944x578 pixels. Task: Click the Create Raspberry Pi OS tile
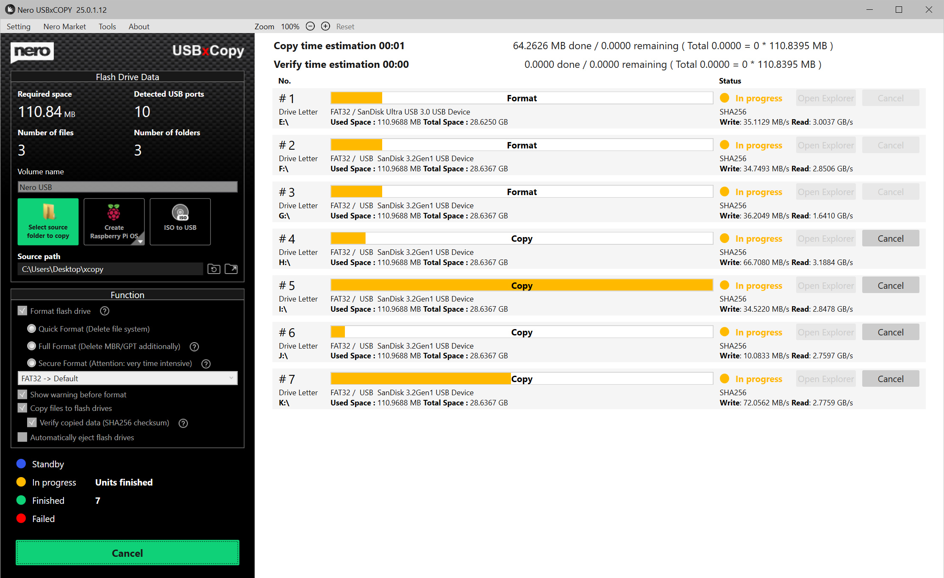114,222
